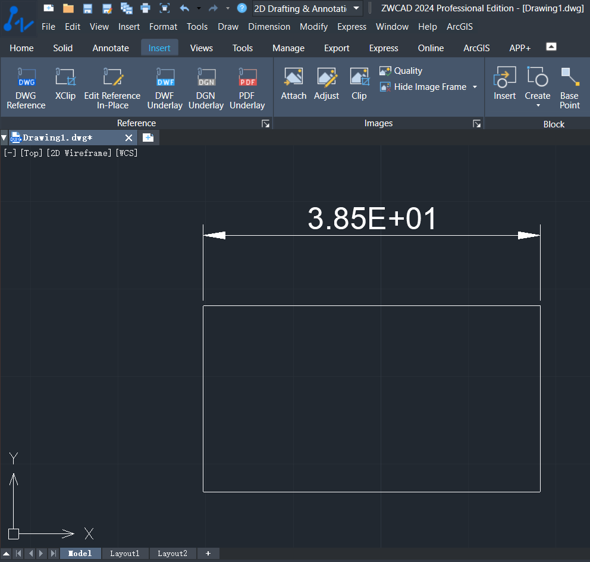590x562 pixels.
Task: Save the drawing with the floppy disk icon
Action: click(87, 8)
